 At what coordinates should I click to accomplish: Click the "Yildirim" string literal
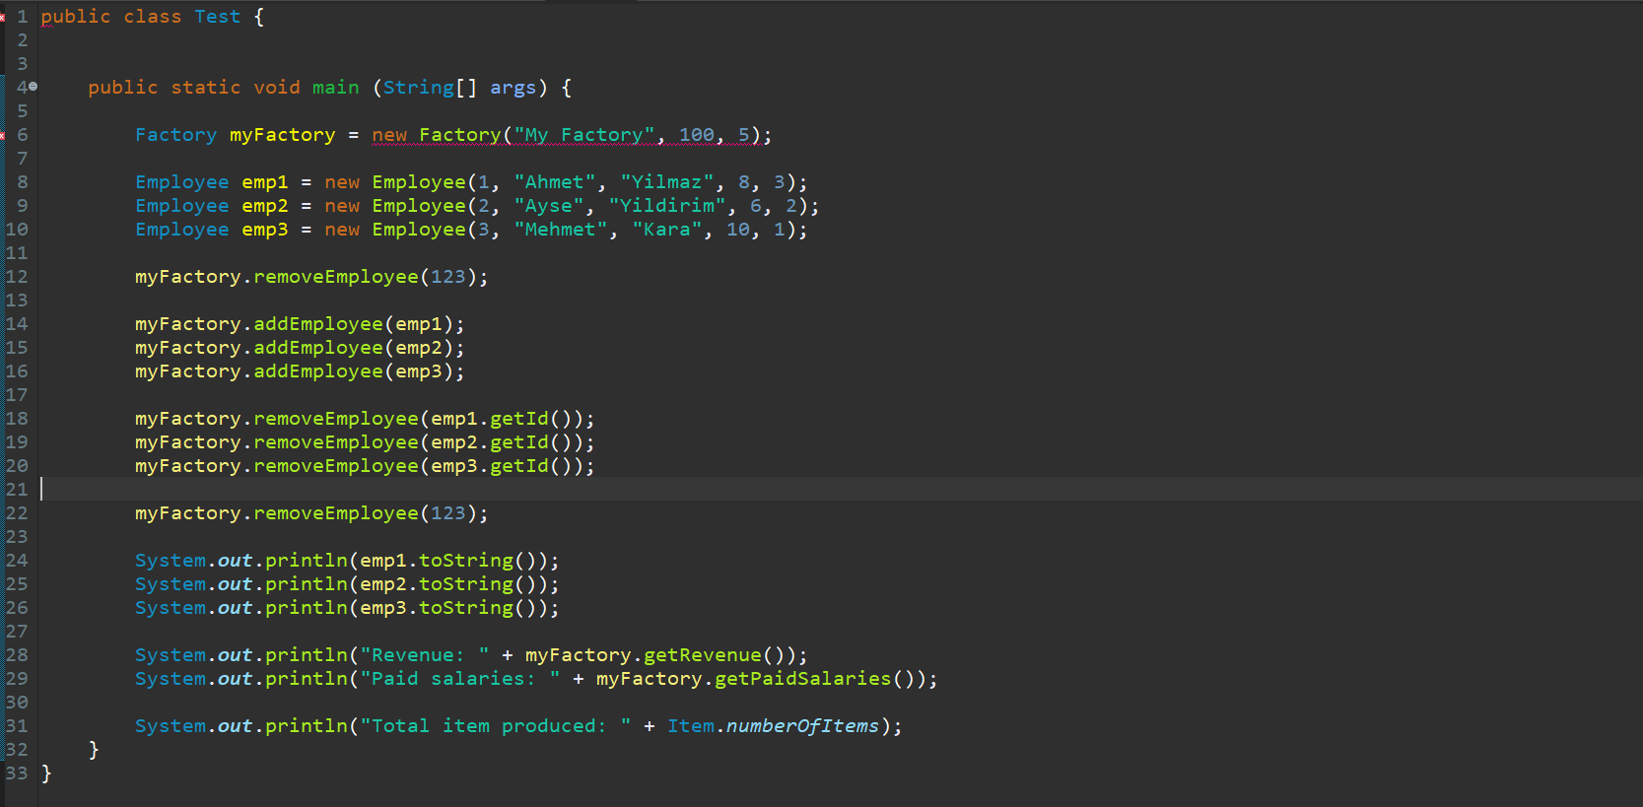667,206
